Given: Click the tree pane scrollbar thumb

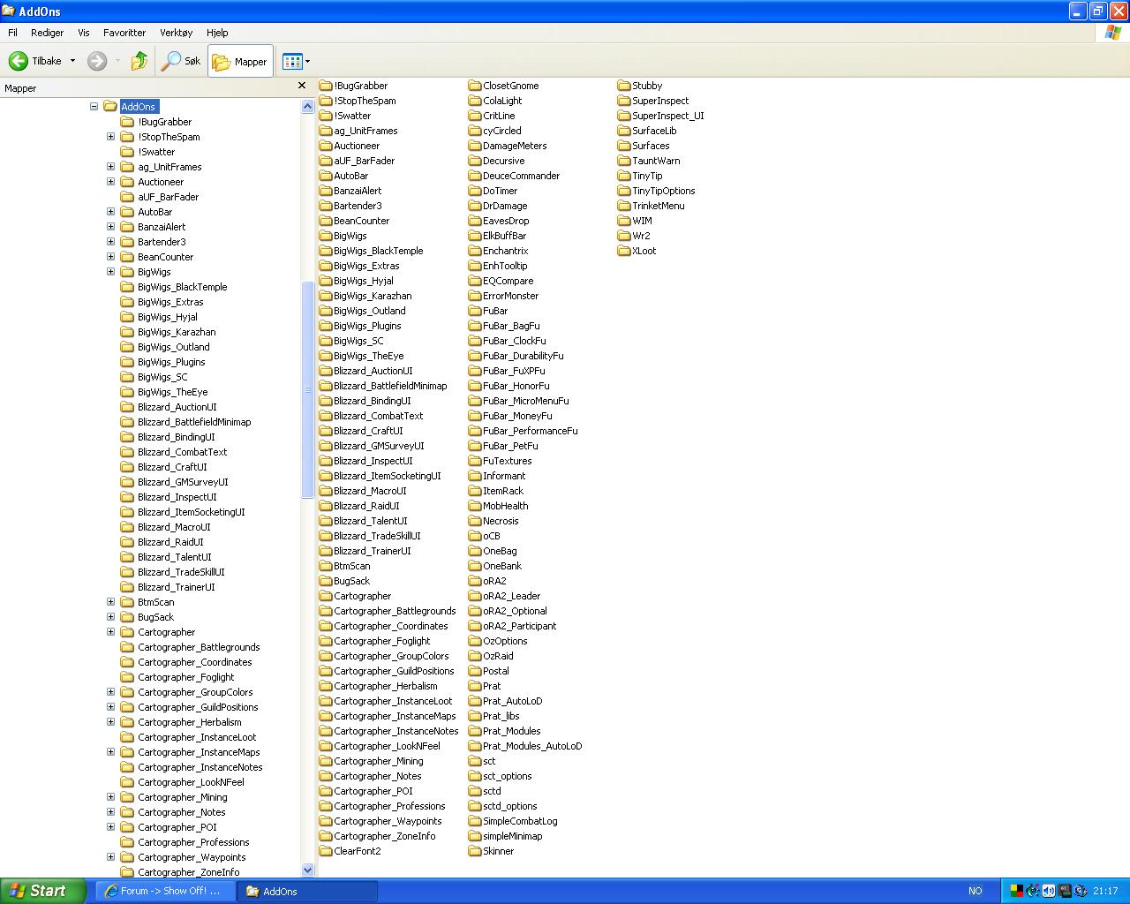Looking at the screenshot, I should [x=307, y=388].
